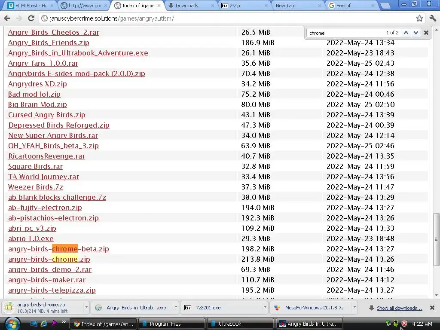Click the 4:22 AM system clock
This screenshot has height=330, width=440.
point(422,324)
